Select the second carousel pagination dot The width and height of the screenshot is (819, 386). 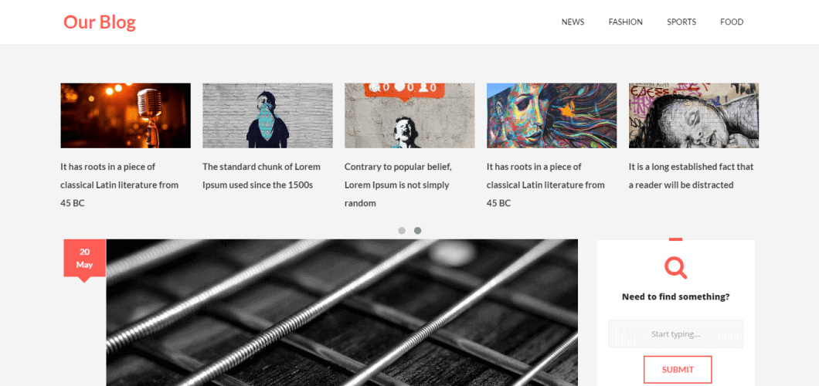[417, 231]
